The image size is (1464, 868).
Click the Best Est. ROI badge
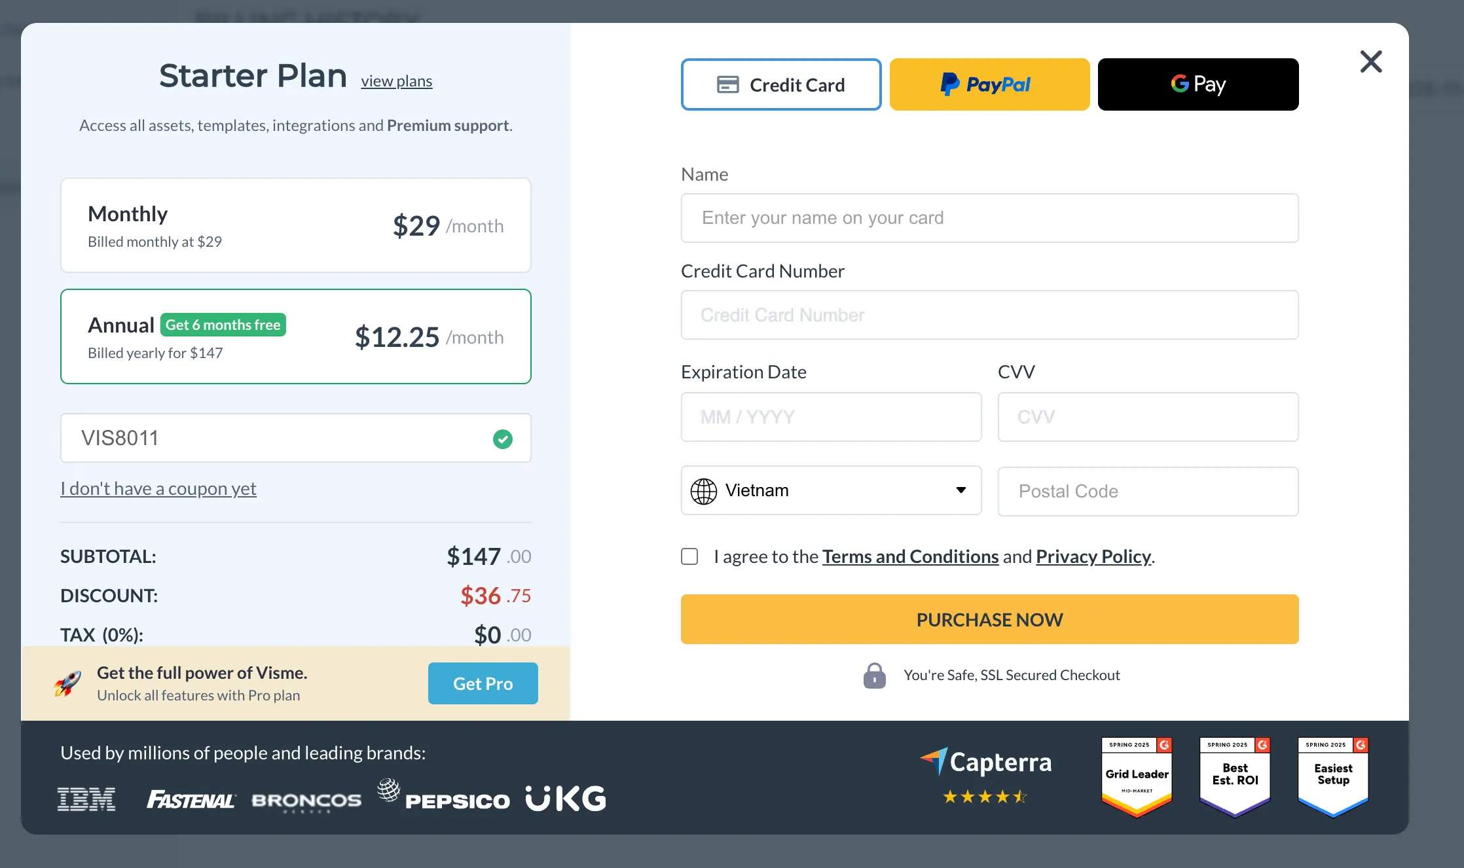1235,776
